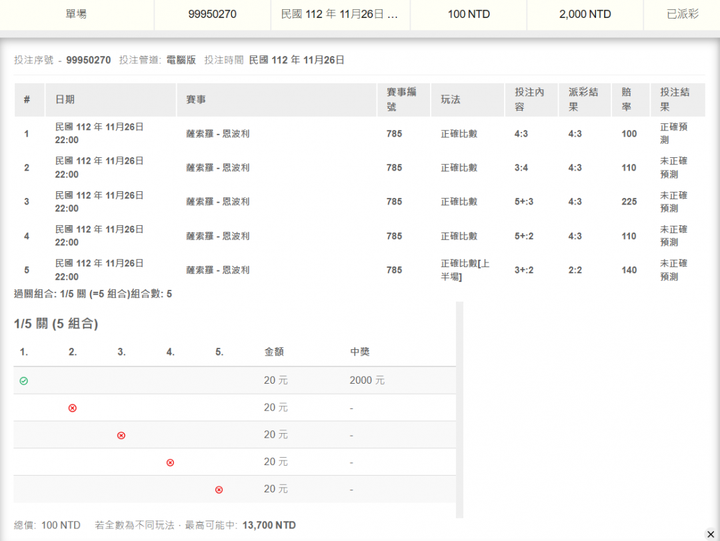Click the 派彩結果 column header
Screen dimensions: 720x541
tap(585, 99)
